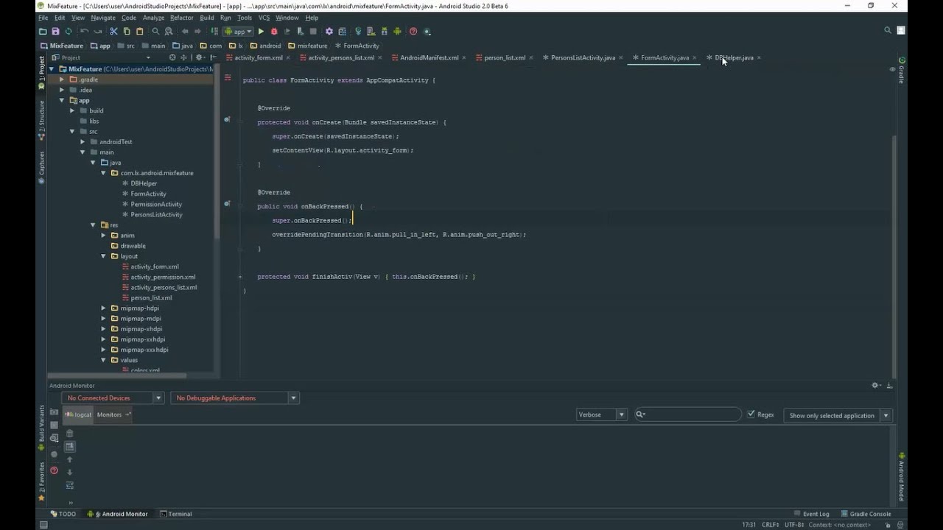Expand the mipmap-hdpi folder node

point(104,308)
